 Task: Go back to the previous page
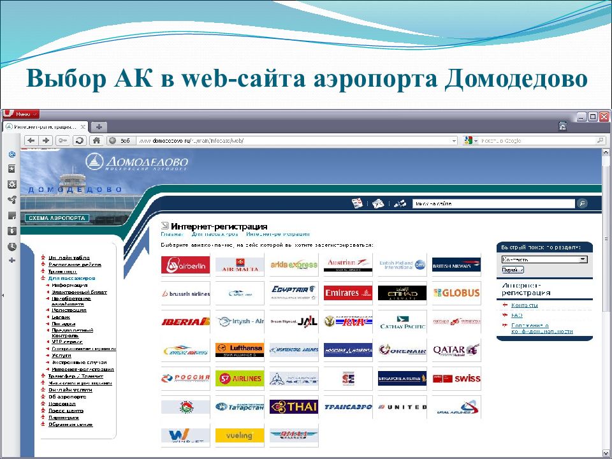(x=32, y=140)
